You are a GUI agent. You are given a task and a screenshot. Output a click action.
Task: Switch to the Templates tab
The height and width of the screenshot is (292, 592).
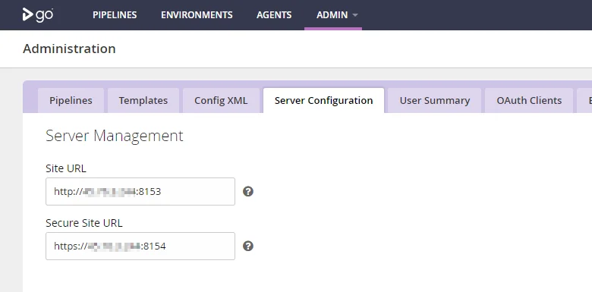(143, 101)
